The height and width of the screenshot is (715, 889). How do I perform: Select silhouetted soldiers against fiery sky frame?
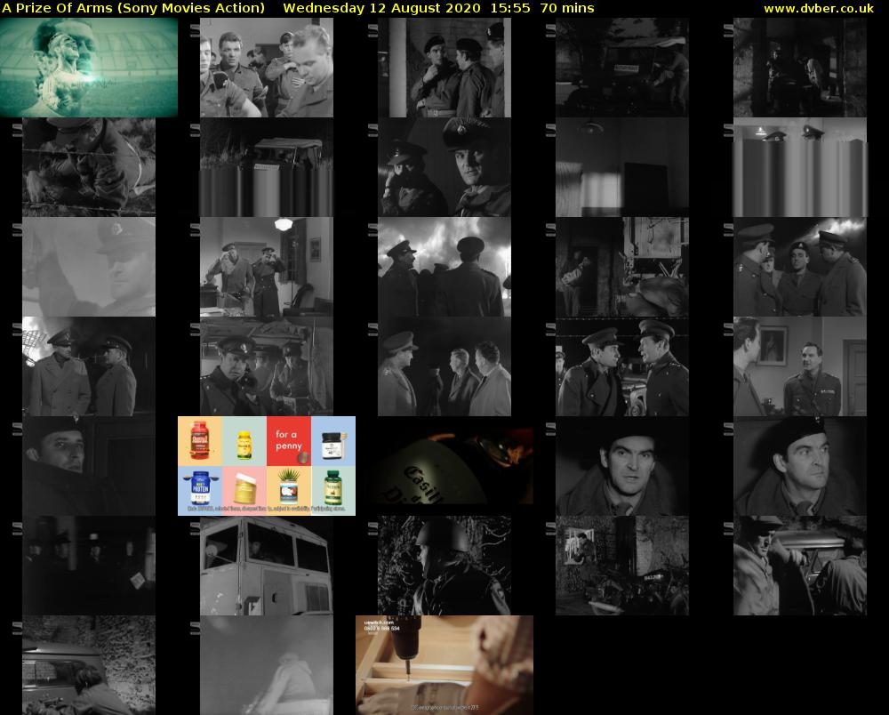[444, 267]
